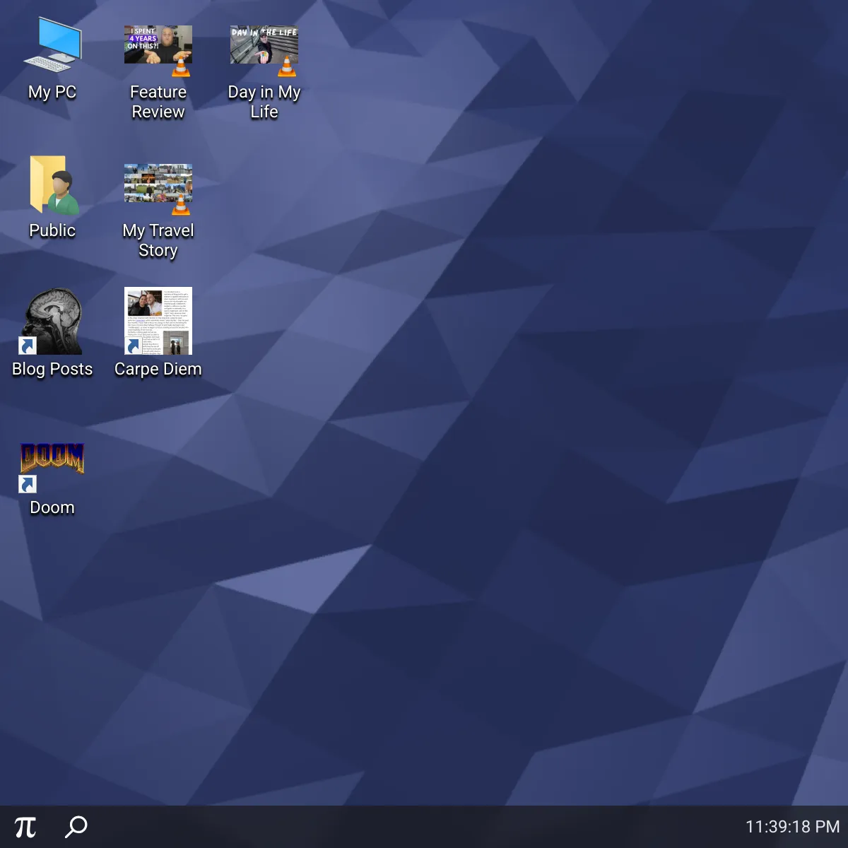Click the 'My Travel Story' text label

158,240
